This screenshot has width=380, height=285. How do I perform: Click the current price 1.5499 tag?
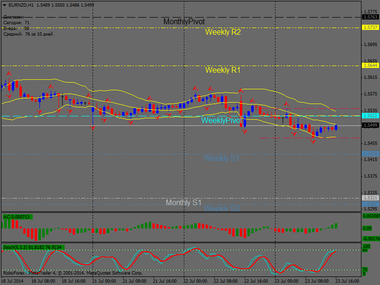(370, 125)
